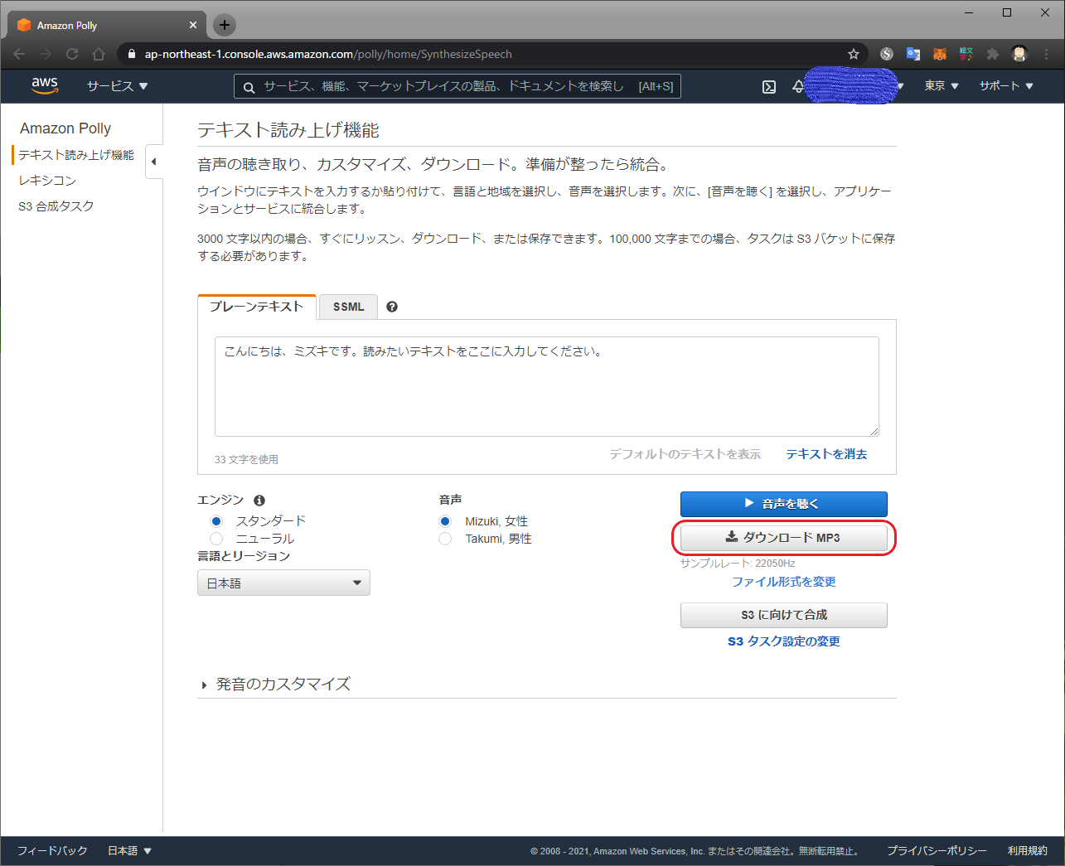Screen dimensions: 1065x866
Task: Click 音声を聴く play button
Action: click(783, 504)
